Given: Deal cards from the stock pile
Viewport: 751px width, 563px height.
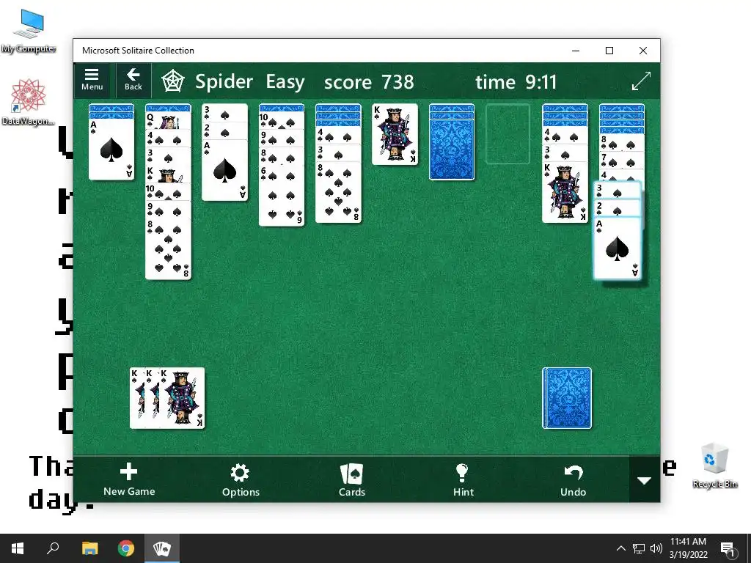Looking at the screenshot, I should (567, 398).
